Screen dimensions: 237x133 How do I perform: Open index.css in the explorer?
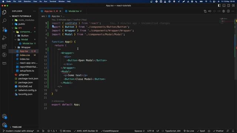(23, 55)
